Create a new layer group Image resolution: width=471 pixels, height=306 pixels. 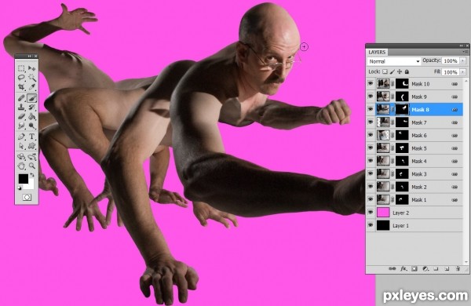coord(436,269)
